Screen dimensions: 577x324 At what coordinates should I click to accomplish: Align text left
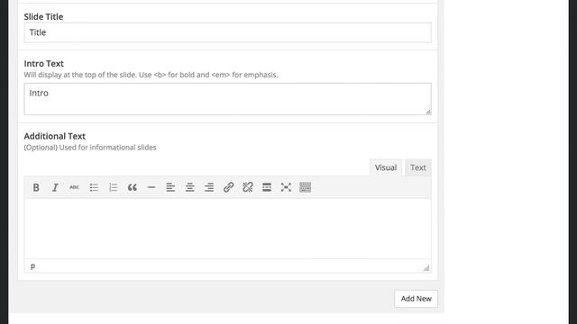(170, 187)
